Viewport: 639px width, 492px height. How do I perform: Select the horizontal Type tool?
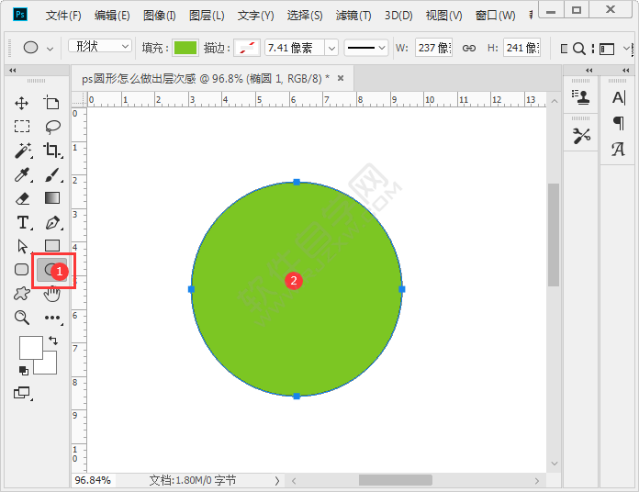pyautogui.click(x=22, y=222)
